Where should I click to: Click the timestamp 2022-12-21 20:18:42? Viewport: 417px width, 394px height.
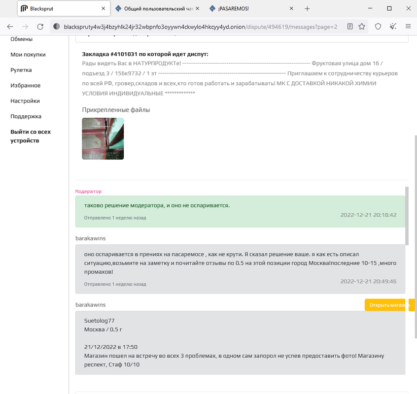[368, 215]
